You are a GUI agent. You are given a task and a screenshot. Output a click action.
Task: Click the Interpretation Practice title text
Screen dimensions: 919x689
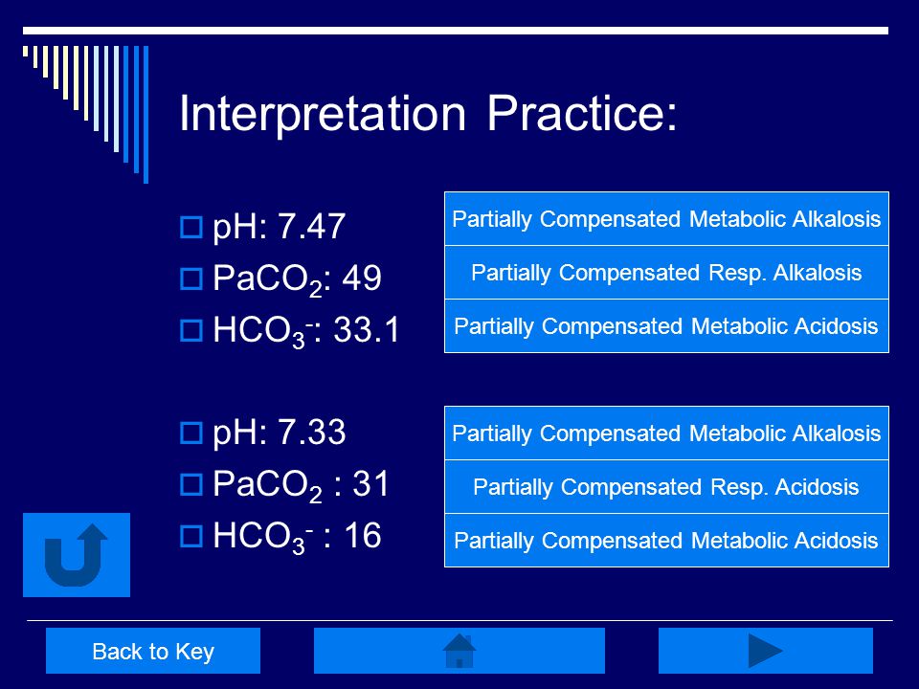coord(429,114)
